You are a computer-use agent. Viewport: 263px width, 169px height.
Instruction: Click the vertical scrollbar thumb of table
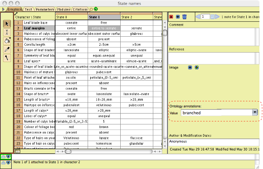[165, 33]
